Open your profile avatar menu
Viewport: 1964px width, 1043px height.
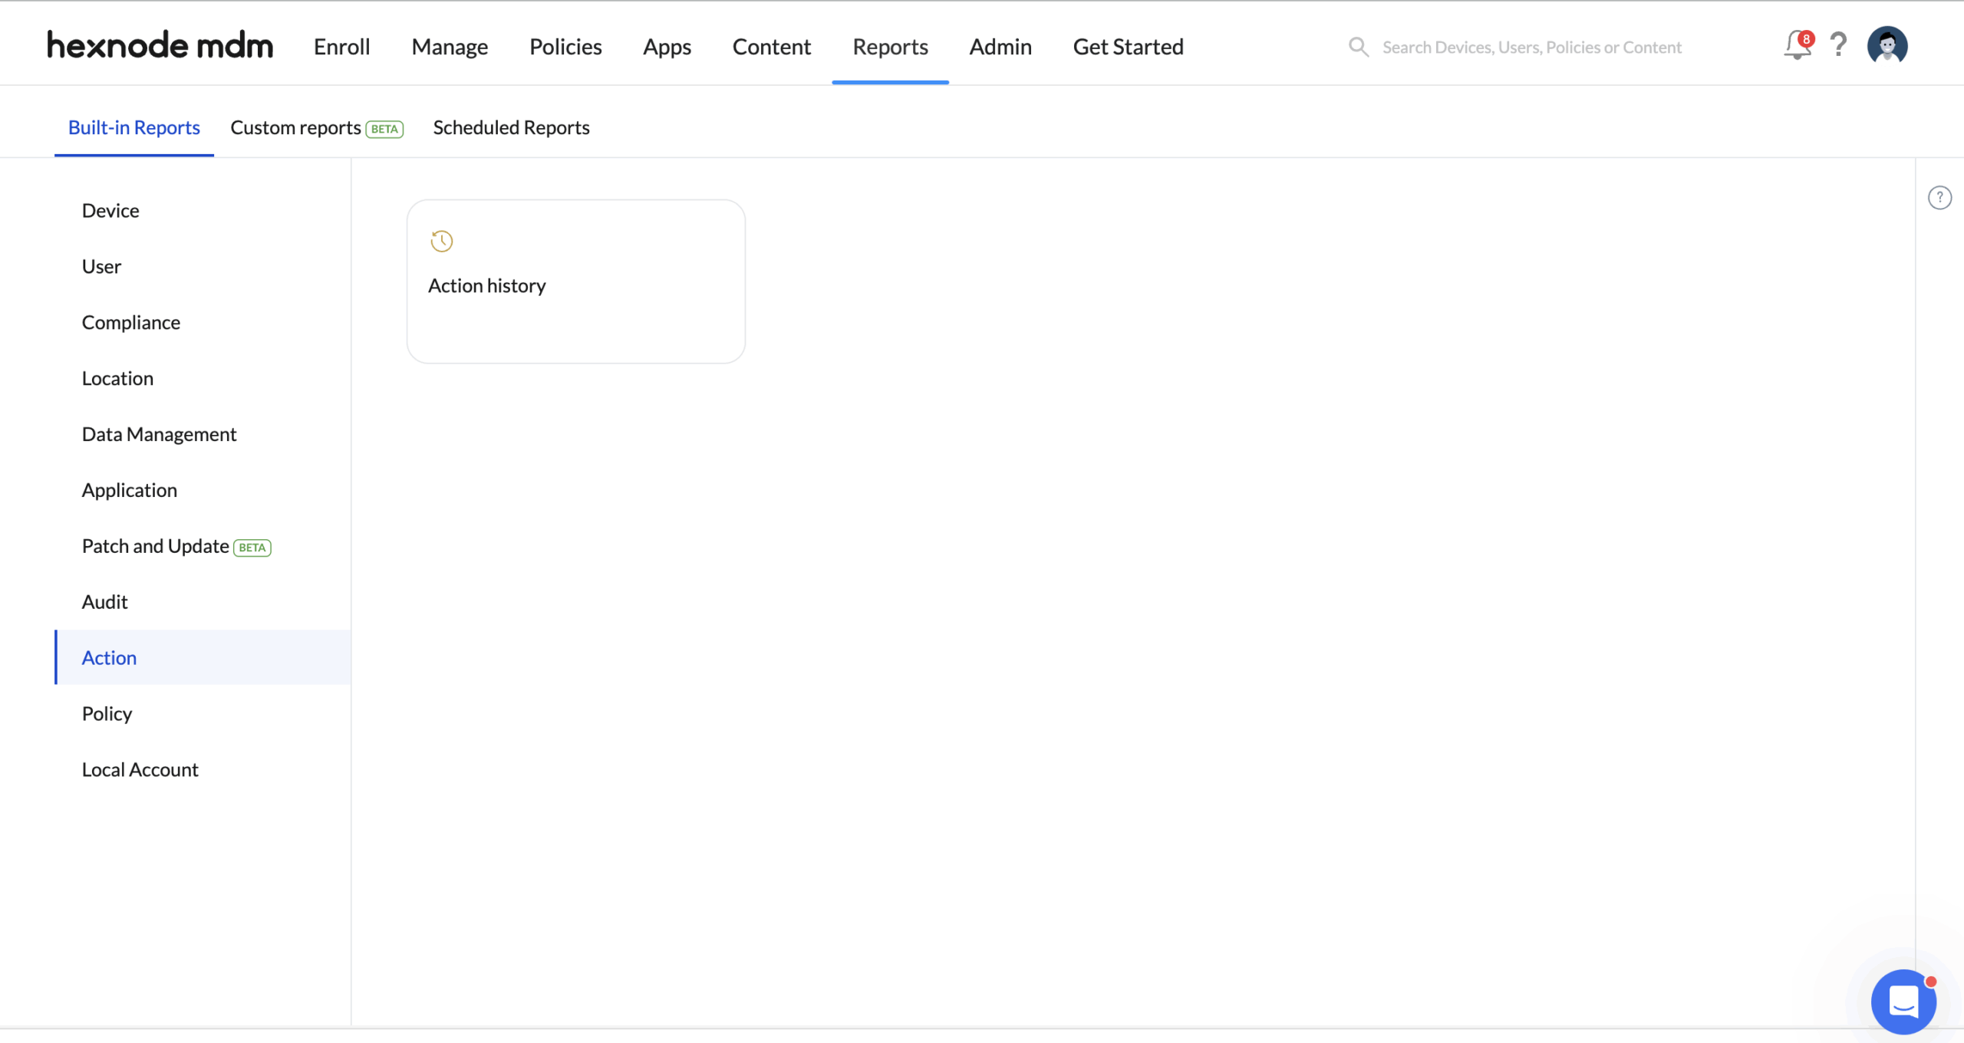[x=1888, y=45]
